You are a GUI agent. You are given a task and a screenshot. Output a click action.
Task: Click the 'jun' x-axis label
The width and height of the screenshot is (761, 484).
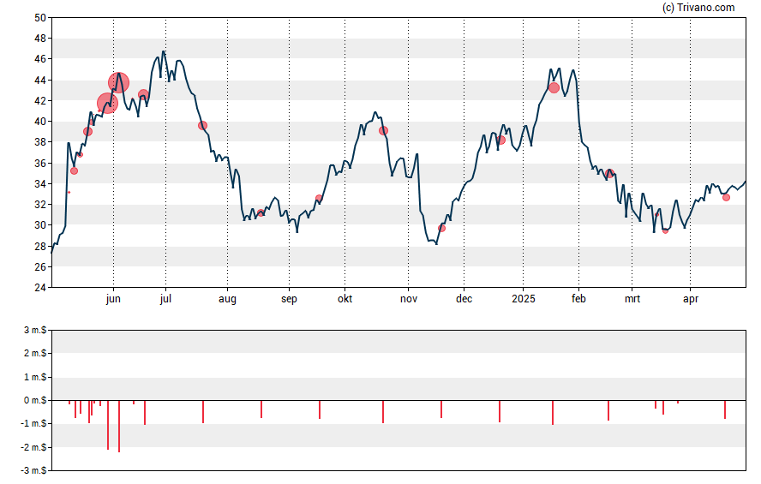click(x=113, y=299)
